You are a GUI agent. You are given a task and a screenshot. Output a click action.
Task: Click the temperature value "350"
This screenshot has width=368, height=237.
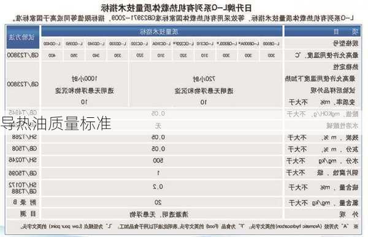click(74, 56)
